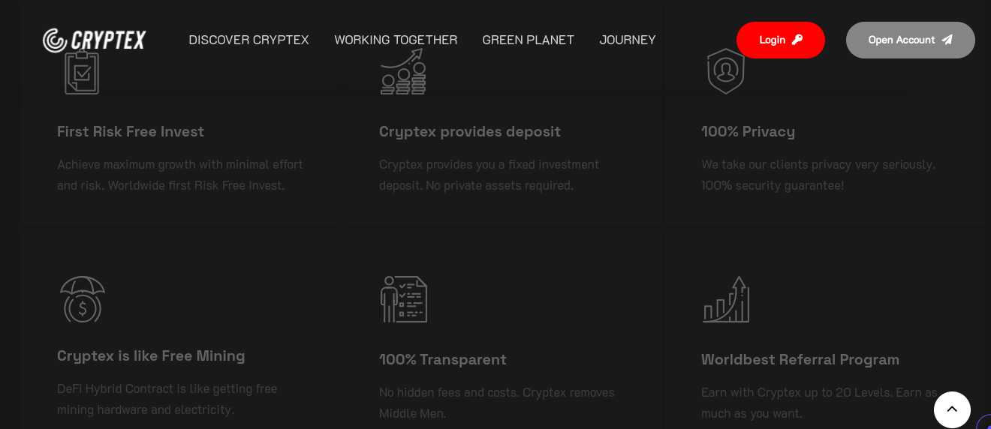
Task: Click the umbrella dollar coin icon
Action: pyautogui.click(x=82, y=299)
